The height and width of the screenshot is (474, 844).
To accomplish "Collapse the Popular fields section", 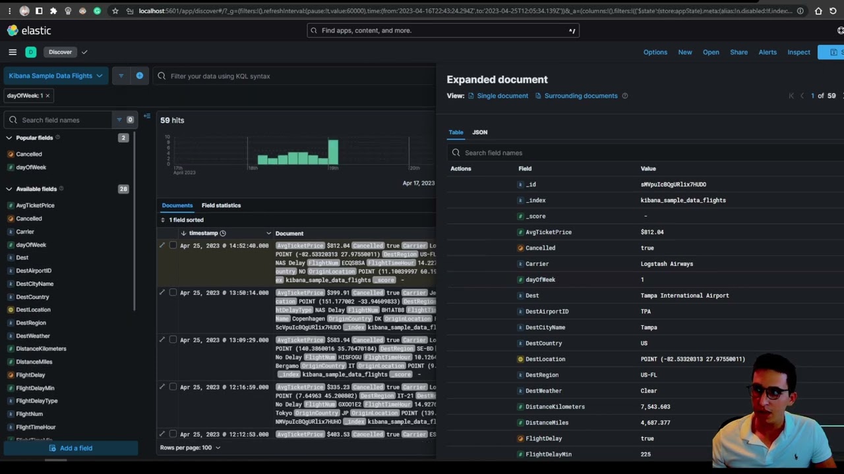I will [9, 138].
